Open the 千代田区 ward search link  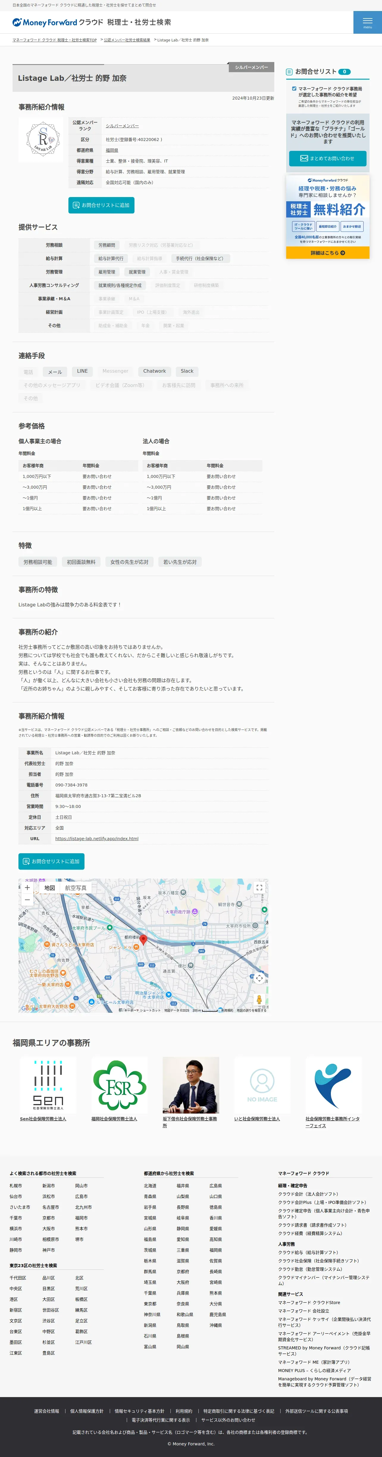[18, 1278]
